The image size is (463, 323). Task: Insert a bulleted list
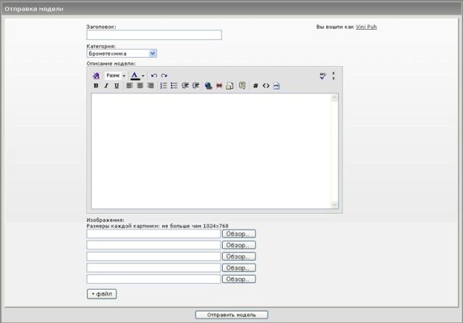pos(174,85)
